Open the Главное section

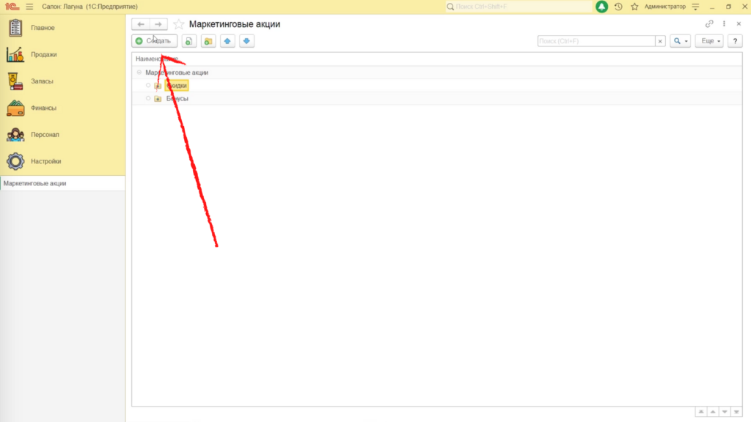43,28
